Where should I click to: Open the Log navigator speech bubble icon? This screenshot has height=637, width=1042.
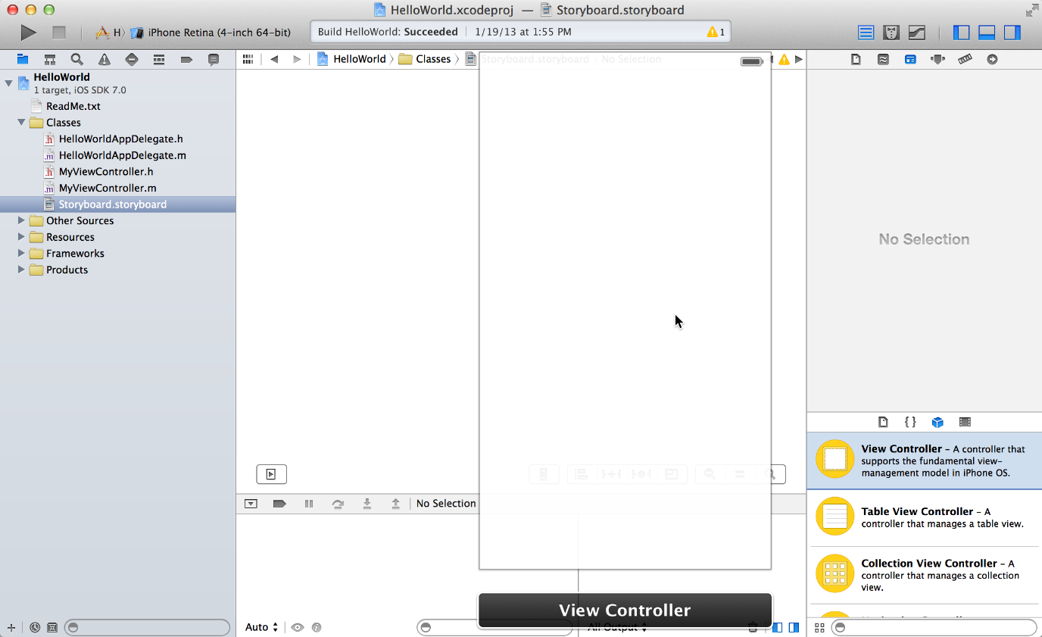214,59
